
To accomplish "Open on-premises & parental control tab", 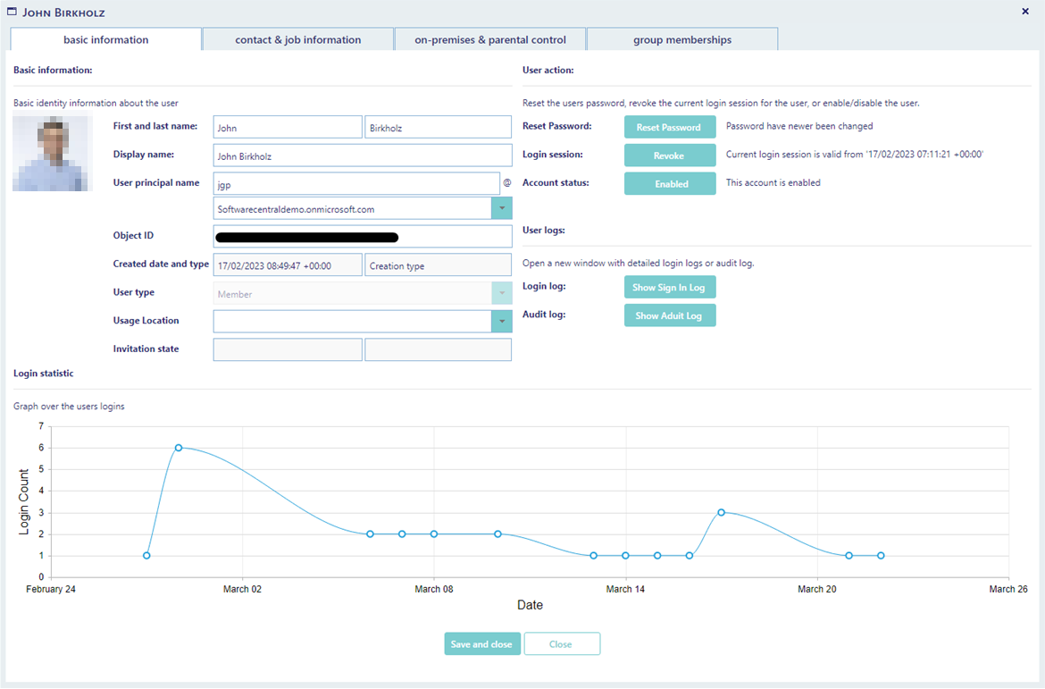I will [489, 39].
